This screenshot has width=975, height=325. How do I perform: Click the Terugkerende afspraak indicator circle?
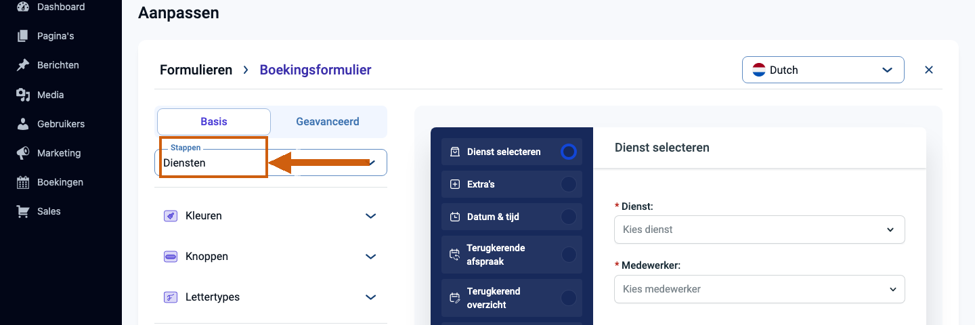tap(569, 255)
